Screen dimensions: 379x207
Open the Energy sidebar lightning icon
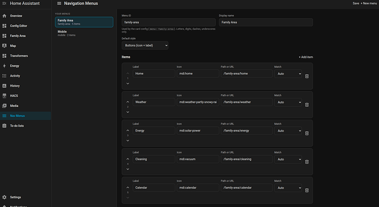click(x=4, y=66)
